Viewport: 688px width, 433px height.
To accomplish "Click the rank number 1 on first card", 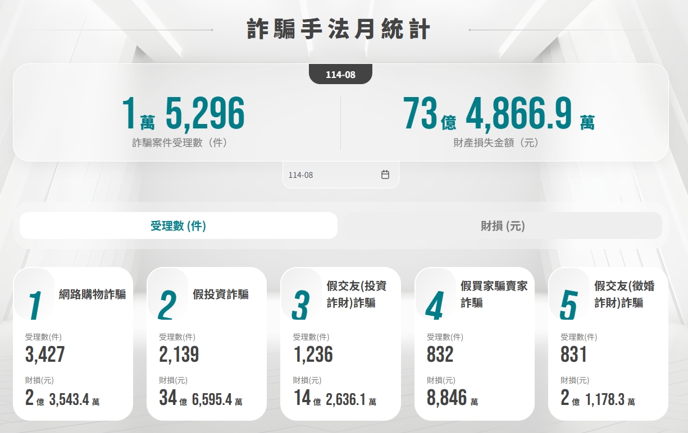I will point(35,306).
